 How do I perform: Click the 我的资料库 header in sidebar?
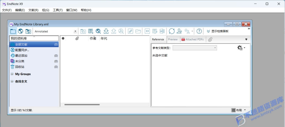click(34, 38)
